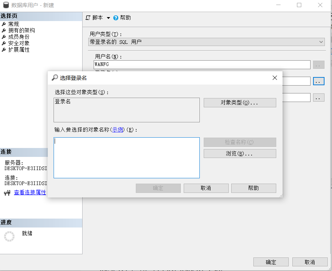Screen dimensions: 332x271
Task: Click the ".." button beside the 用户名 field
Action: pos(318,65)
